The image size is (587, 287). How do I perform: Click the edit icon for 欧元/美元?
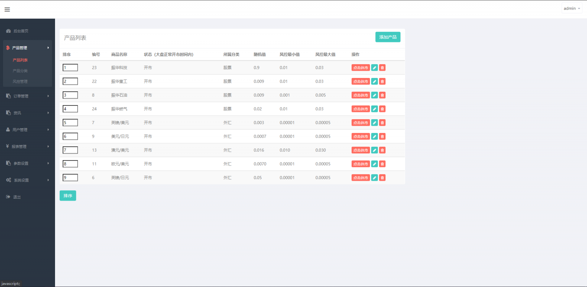click(375, 164)
